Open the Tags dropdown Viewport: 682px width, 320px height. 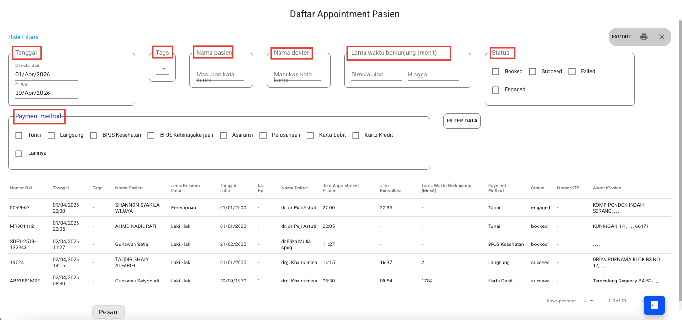163,69
